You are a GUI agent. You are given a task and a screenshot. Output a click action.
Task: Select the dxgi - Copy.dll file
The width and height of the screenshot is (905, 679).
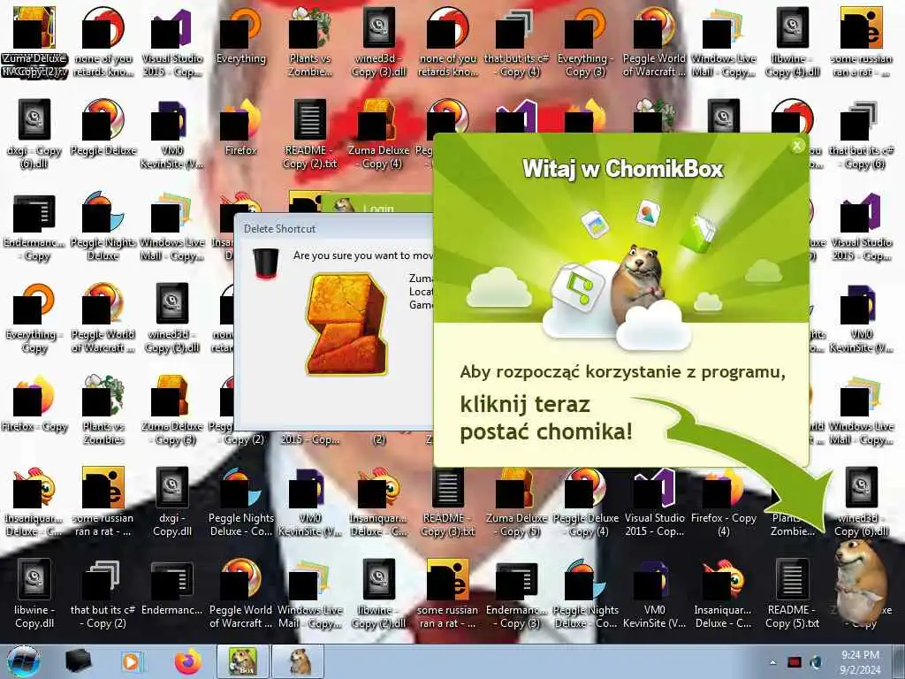click(x=172, y=502)
